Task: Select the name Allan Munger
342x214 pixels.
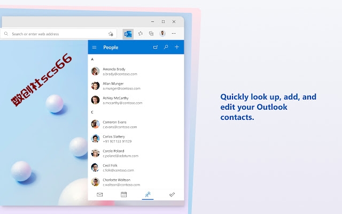Action: coord(113,83)
